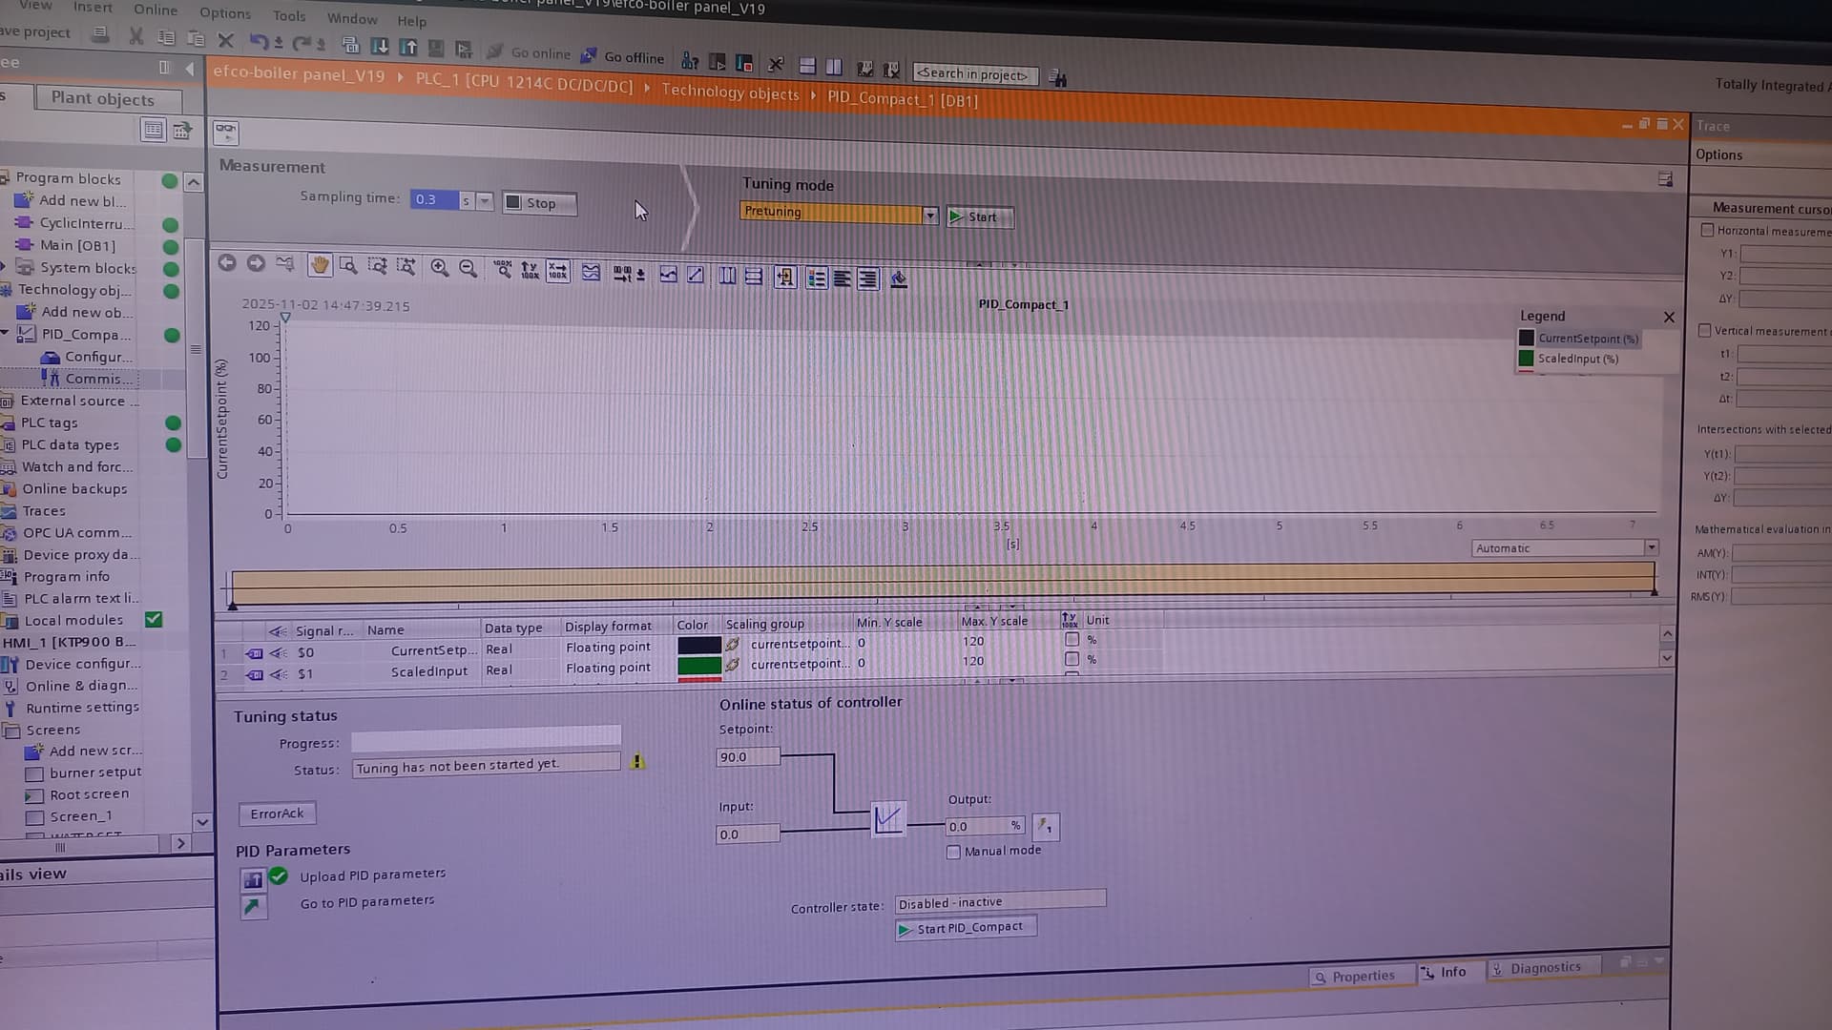Image resolution: width=1832 pixels, height=1030 pixels.
Task: Click the green ScaledInput color swatch
Action: [698, 665]
